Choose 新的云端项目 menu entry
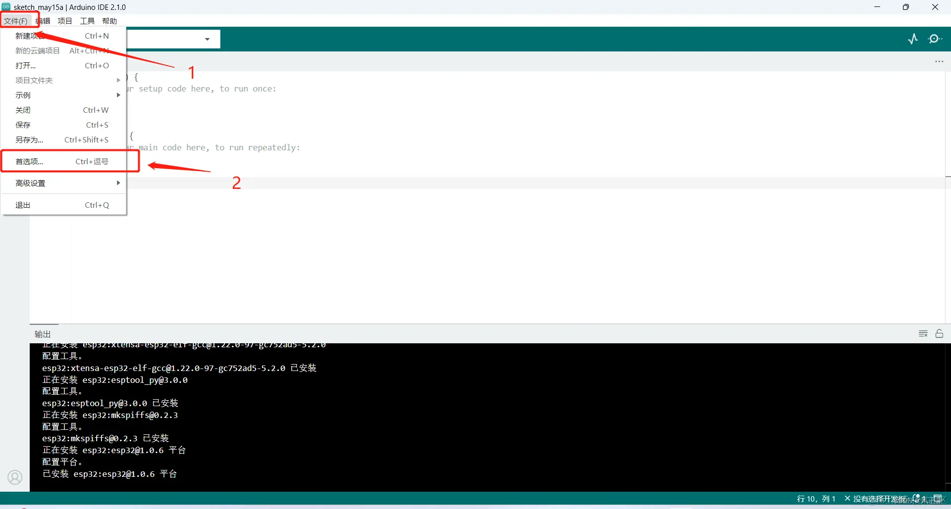Screen dimensions: 951x509 (x=63, y=50)
